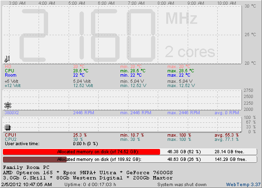Select the 3800X2 fan label
262x188 pixels.
(x=12, y=113)
